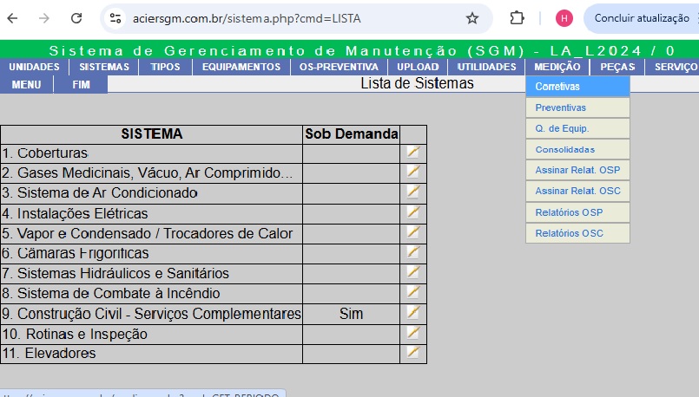
Task: View site information icon in address bar
Action: click(115, 18)
